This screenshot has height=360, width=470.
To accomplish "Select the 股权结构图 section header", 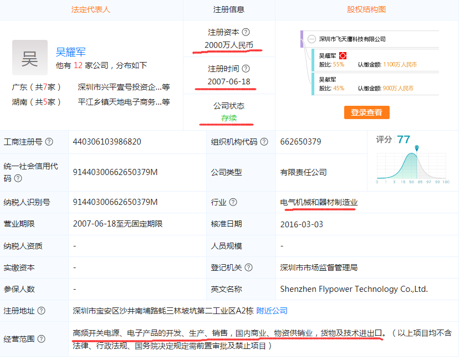I will tap(366, 9).
